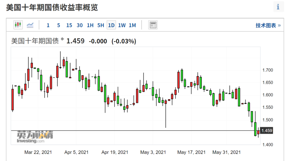Click the 1.400 axis value
Image resolution: width=286 pixels, height=161 pixels.
267,145
